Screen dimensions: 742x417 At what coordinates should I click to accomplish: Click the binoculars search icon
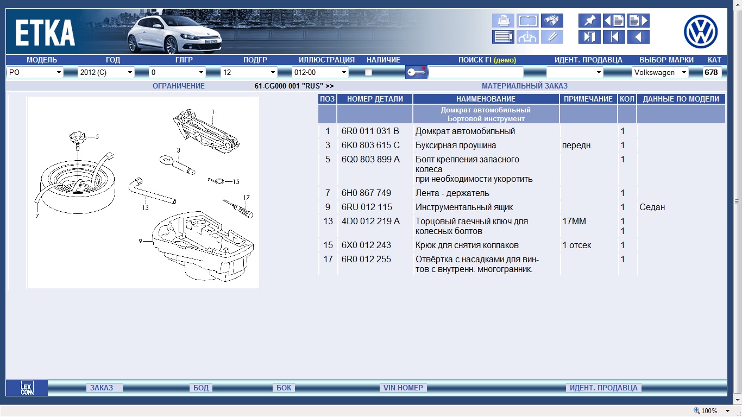pos(552,21)
